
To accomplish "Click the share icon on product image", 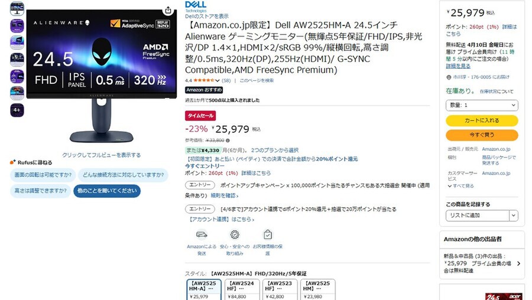I will (168, 10).
